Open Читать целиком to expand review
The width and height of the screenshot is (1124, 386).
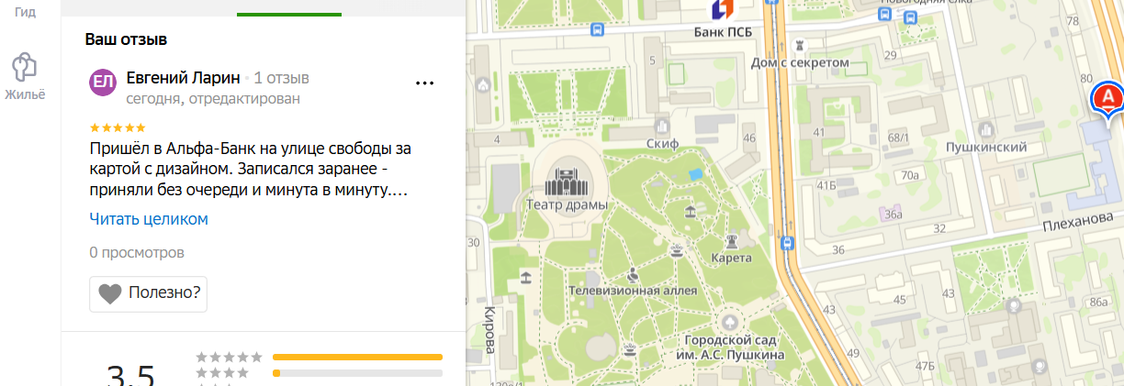tap(149, 219)
